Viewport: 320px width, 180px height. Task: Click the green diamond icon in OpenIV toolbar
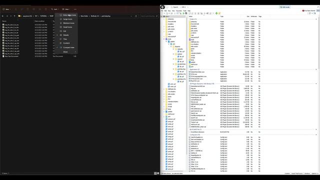(x=216, y=13)
